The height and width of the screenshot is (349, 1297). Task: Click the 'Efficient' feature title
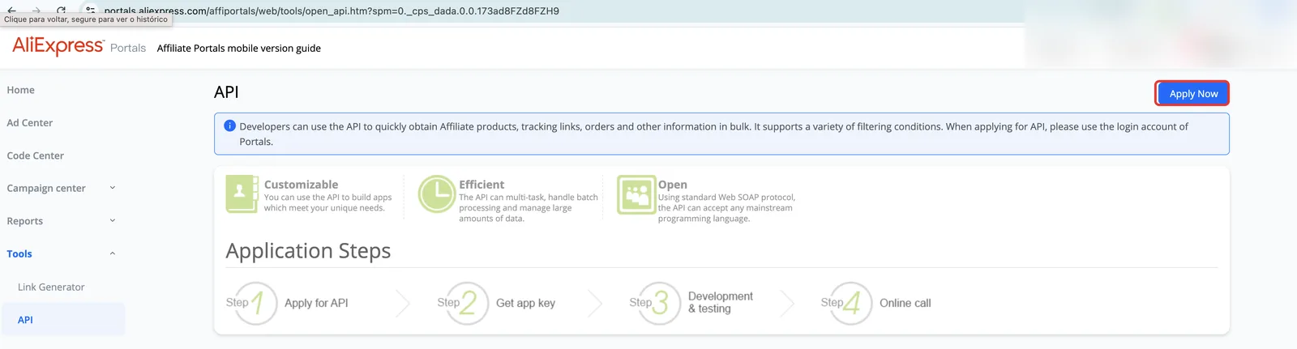tap(482, 185)
